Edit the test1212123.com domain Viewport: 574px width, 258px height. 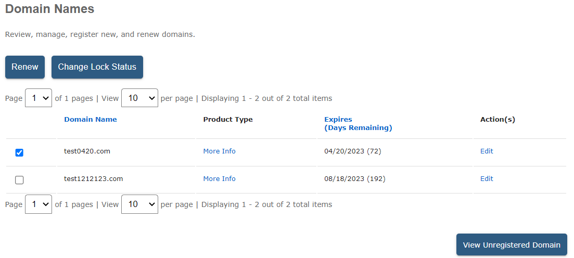point(487,179)
